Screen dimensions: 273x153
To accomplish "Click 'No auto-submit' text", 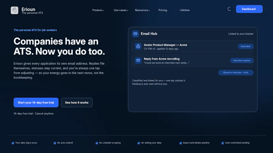I will tap(65, 143).
